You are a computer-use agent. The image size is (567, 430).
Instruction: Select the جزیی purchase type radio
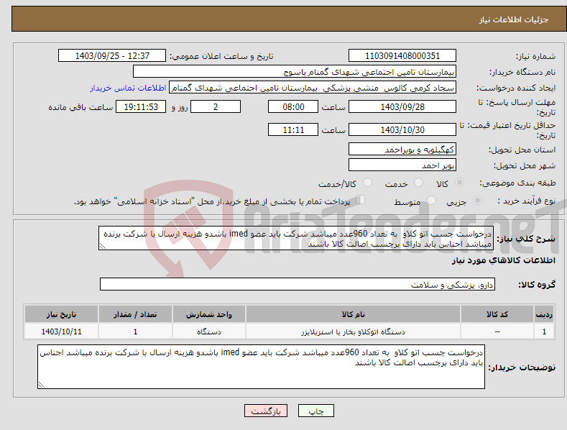pyautogui.click(x=477, y=201)
